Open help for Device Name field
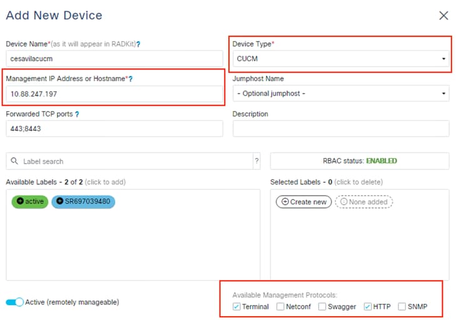 coord(138,44)
